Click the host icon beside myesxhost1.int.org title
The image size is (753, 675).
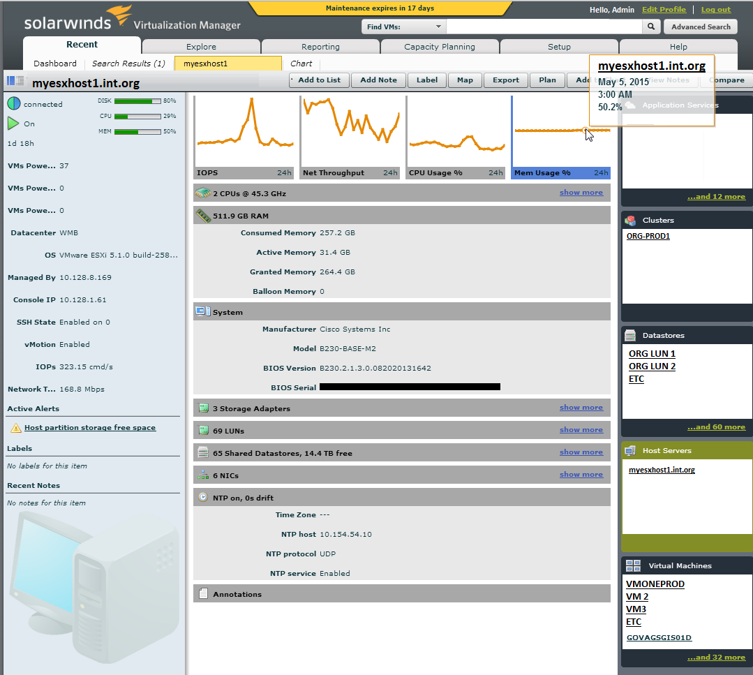[15, 81]
